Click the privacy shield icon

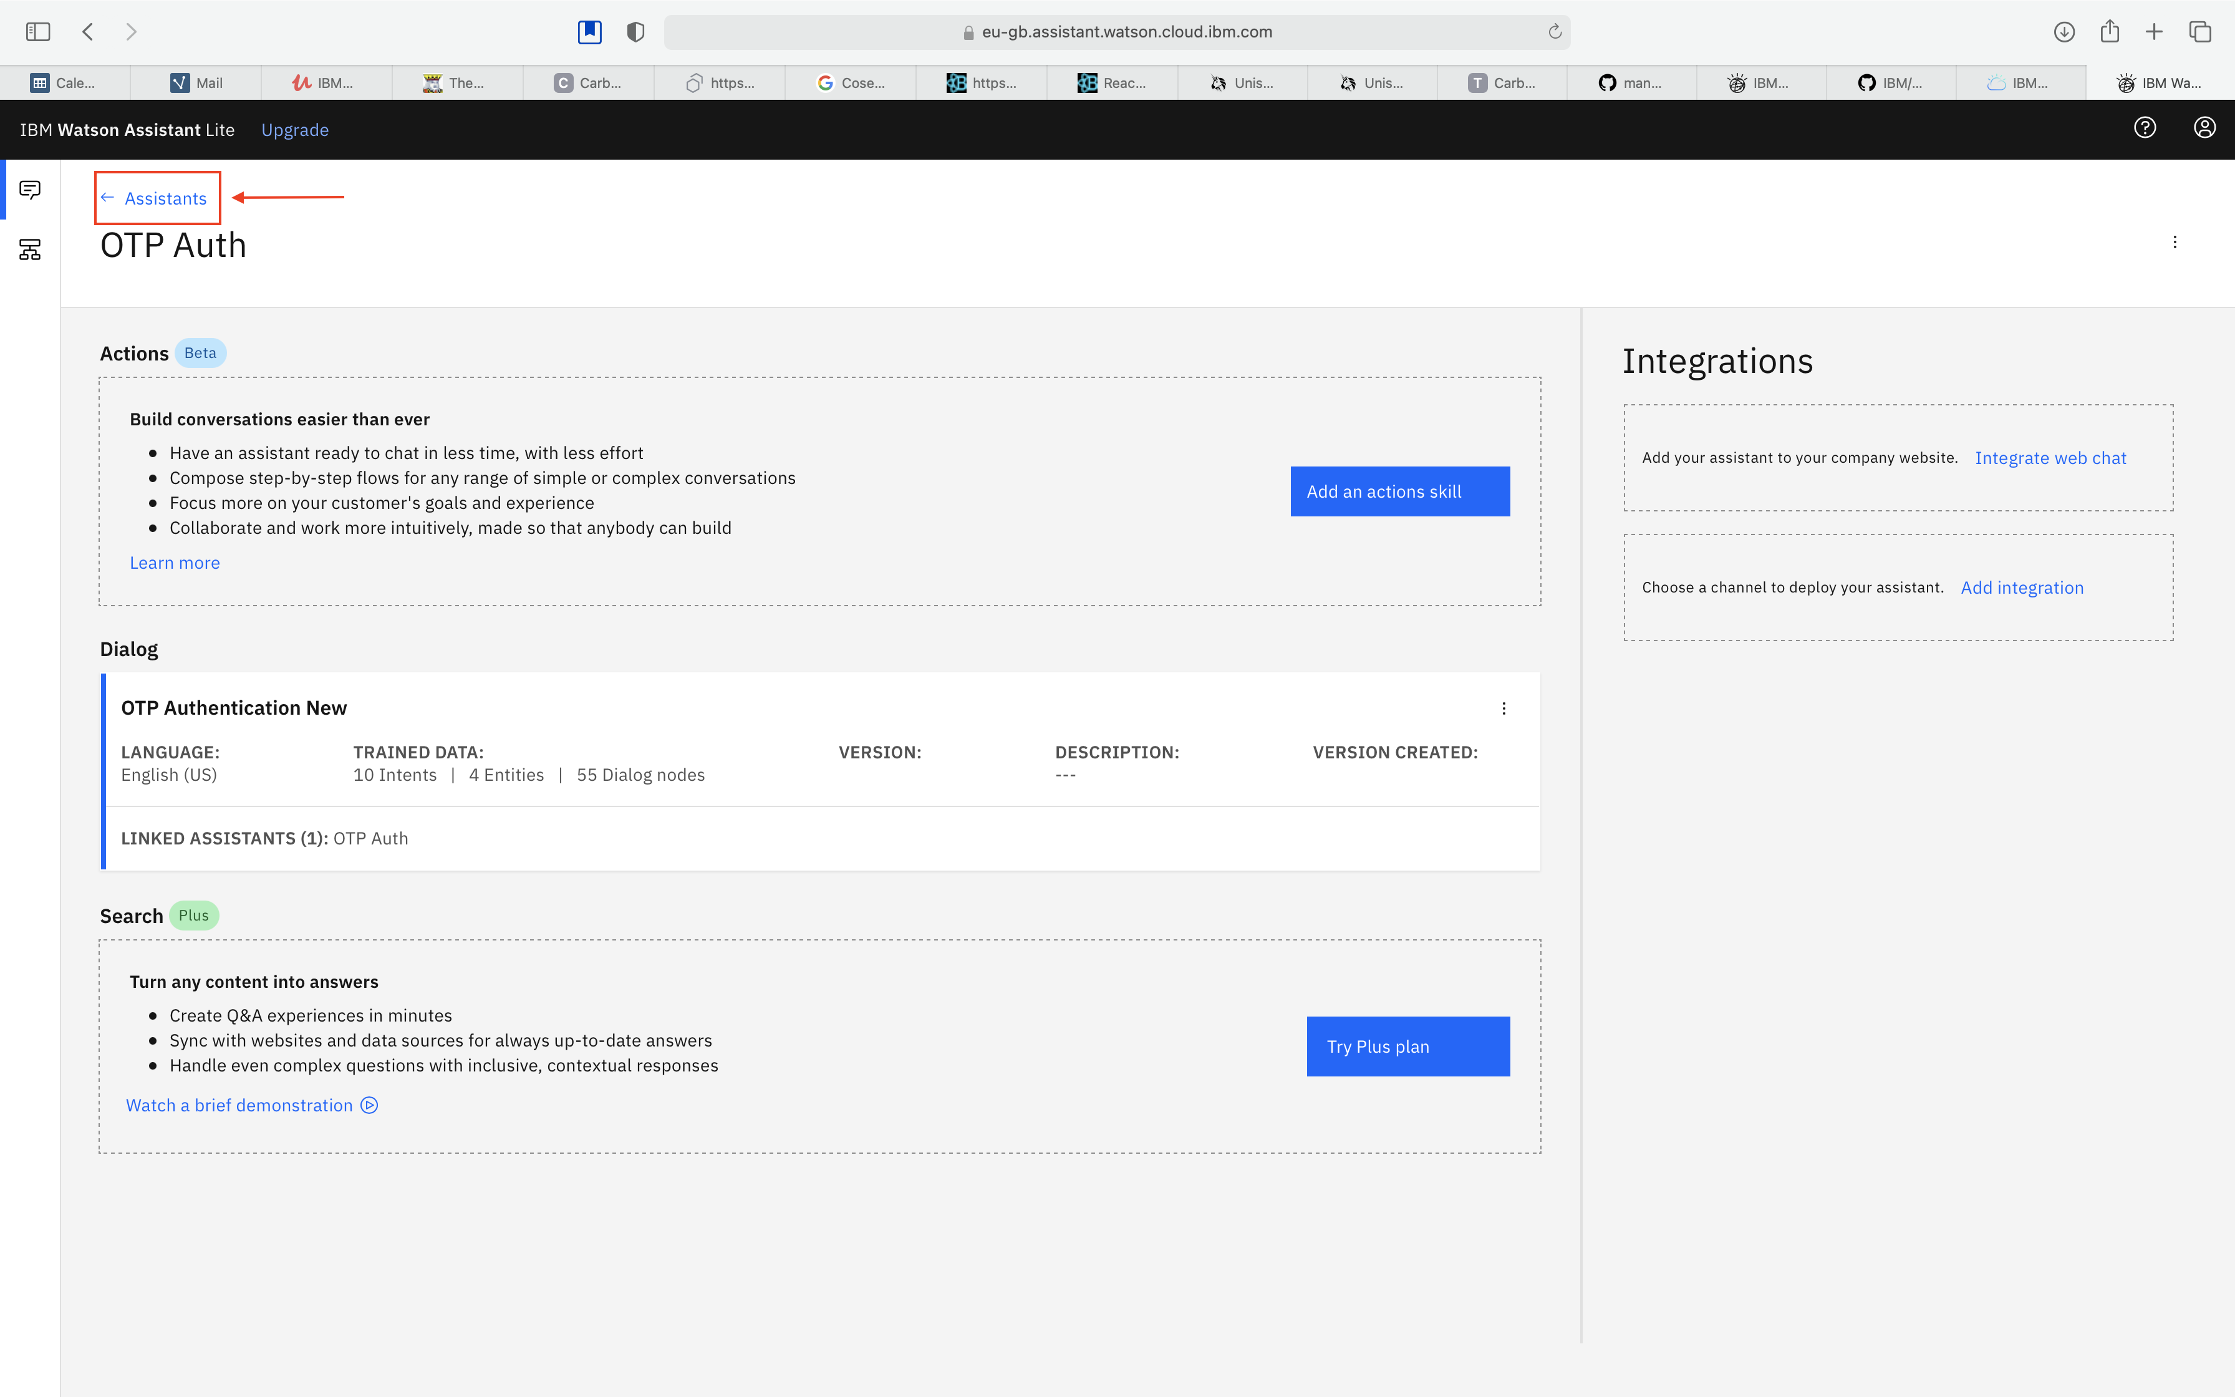coord(635,31)
